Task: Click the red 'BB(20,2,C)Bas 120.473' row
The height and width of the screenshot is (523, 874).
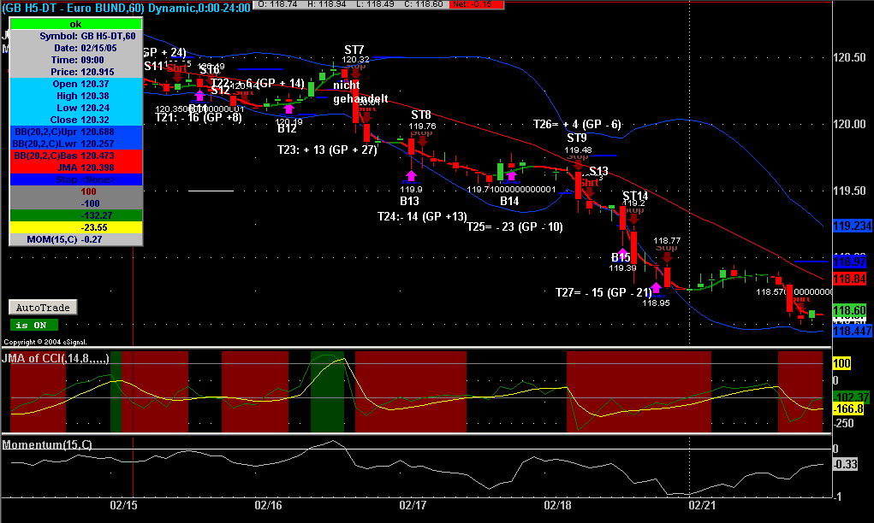Action: [76, 156]
